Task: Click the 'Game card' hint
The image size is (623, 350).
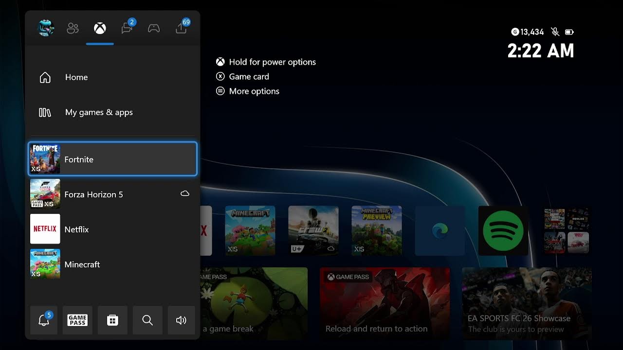Action: (242, 76)
